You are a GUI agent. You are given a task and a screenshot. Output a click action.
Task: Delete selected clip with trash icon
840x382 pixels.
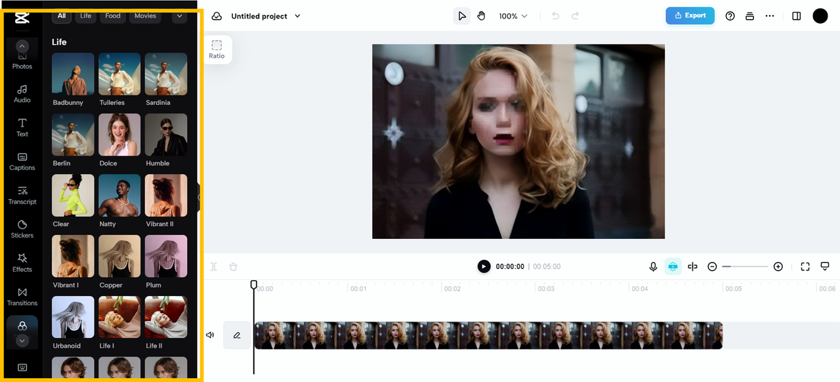point(233,266)
